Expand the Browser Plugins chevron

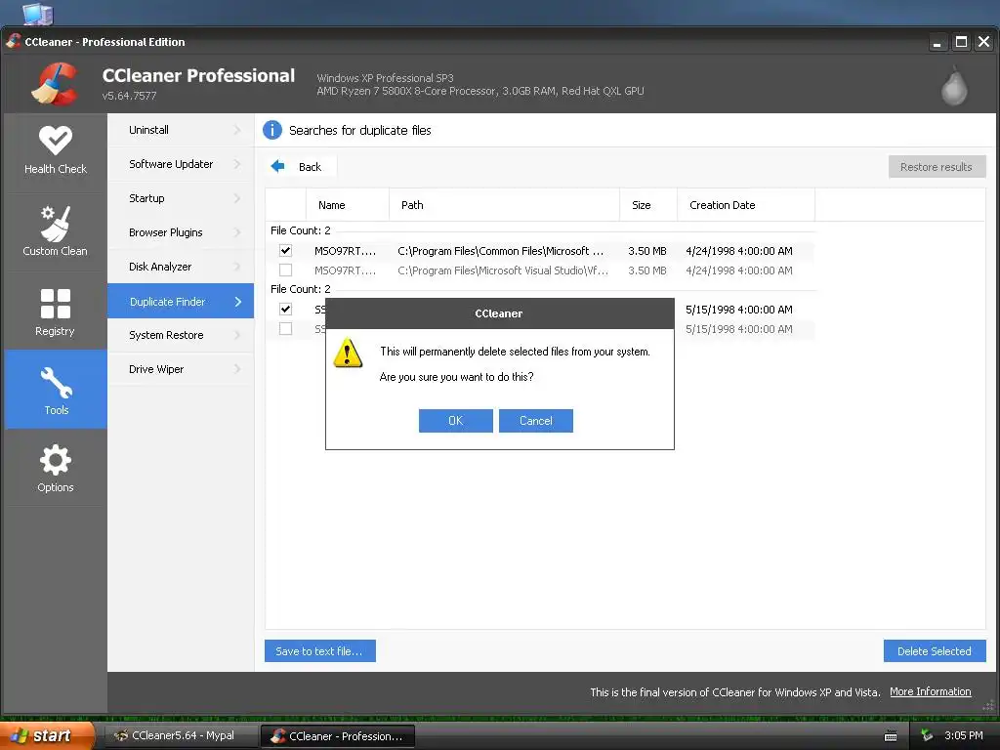237,232
